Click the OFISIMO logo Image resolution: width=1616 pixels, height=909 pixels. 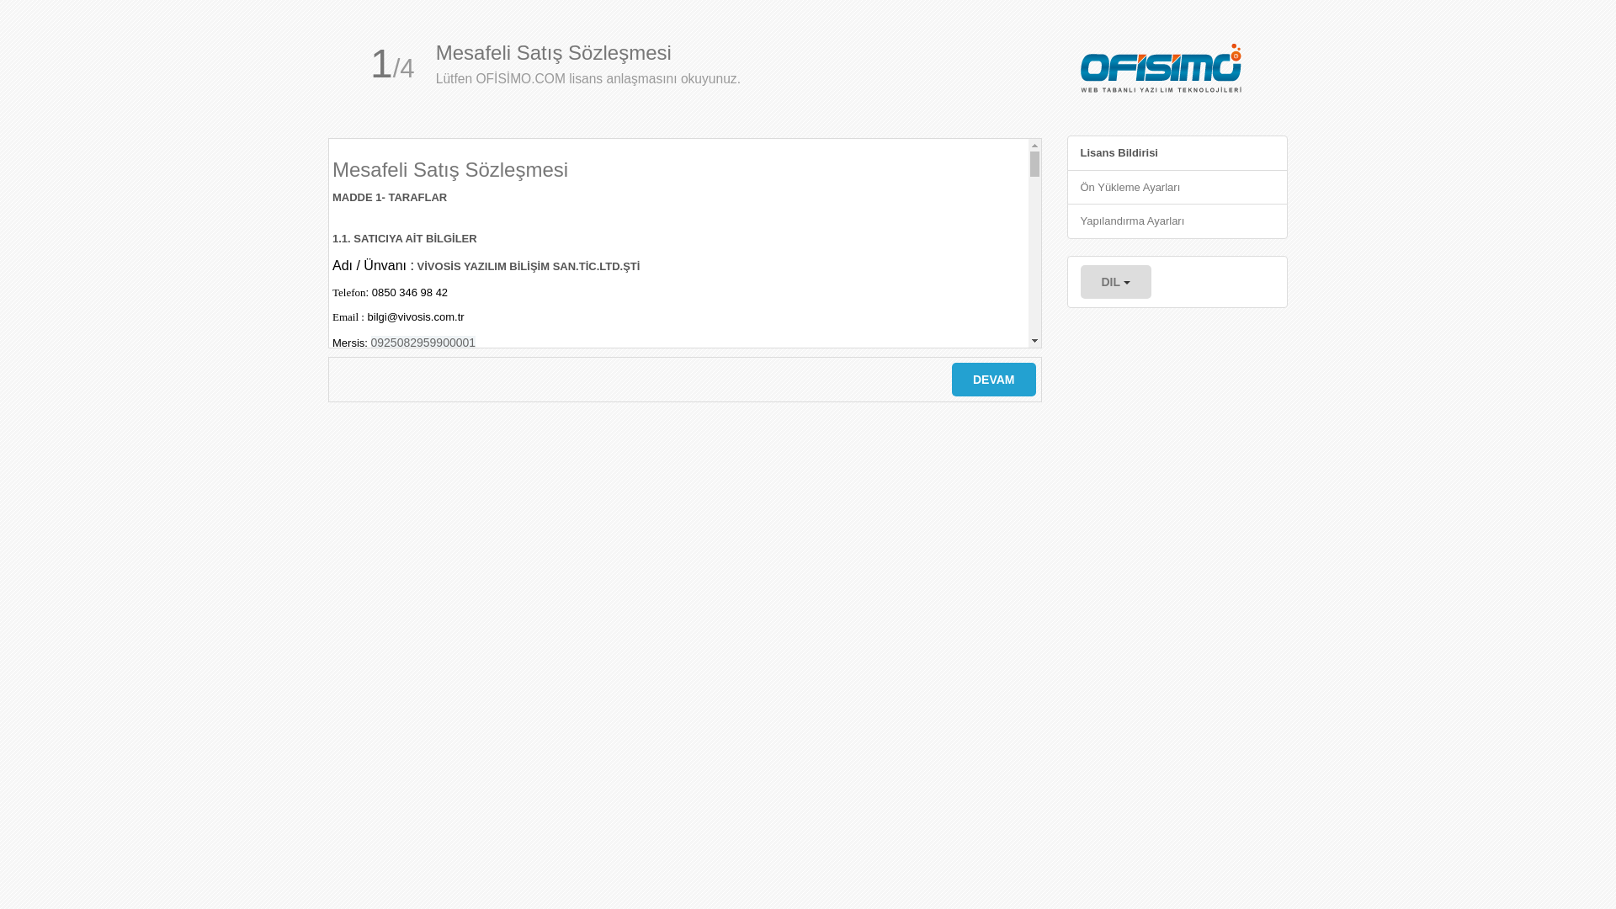pyautogui.click(x=1161, y=68)
